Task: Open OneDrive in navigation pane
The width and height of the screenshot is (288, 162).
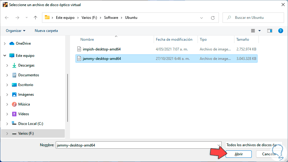Action: point(23,43)
